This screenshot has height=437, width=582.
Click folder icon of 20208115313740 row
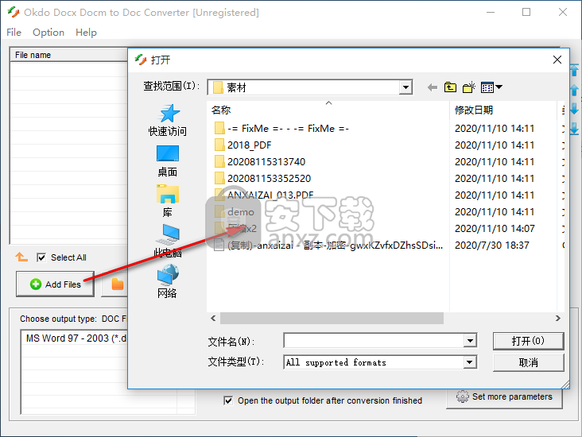pyautogui.click(x=219, y=162)
